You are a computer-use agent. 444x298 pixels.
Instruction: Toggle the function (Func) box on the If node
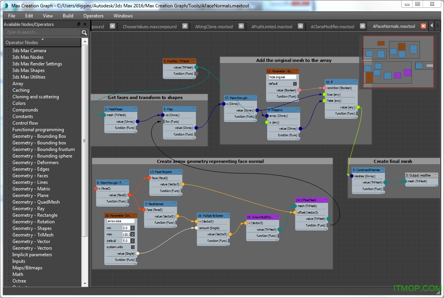click(358, 114)
